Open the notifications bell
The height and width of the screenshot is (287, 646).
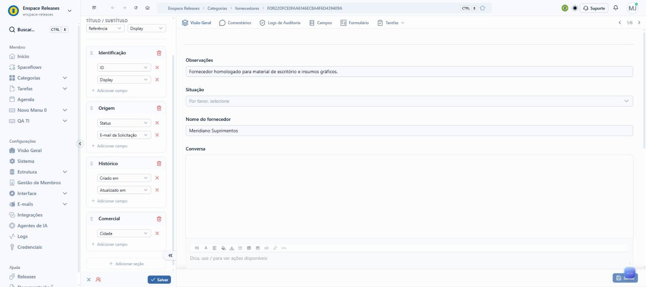coord(616,8)
